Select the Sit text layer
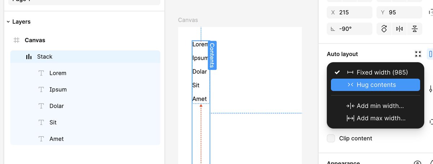Image resolution: width=433 pixels, height=164 pixels. click(85, 122)
